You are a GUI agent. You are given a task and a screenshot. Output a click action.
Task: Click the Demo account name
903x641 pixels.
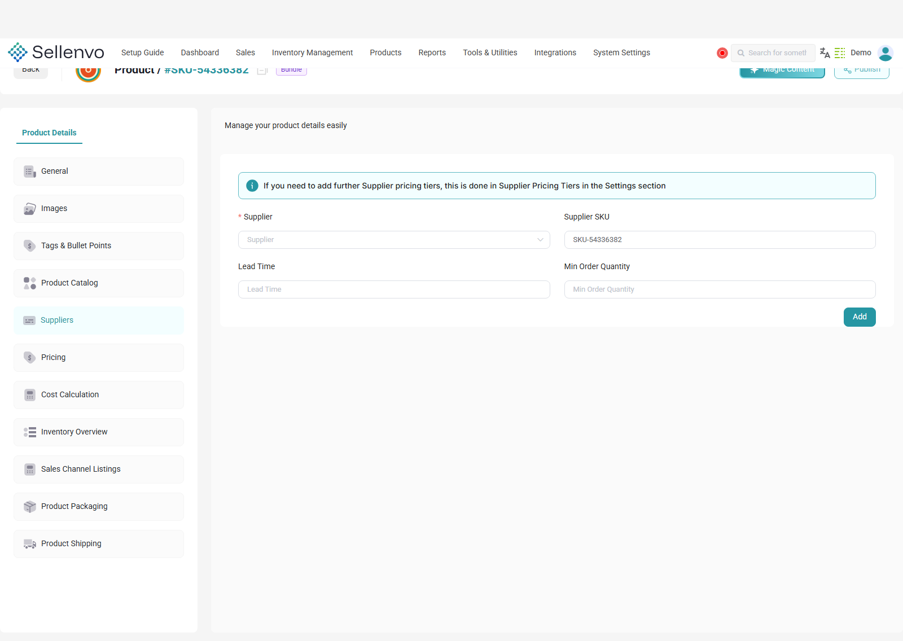coord(861,52)
